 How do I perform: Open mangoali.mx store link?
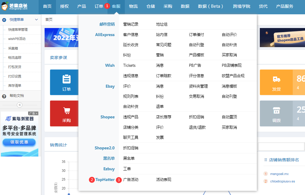click(x=279, y=174)
